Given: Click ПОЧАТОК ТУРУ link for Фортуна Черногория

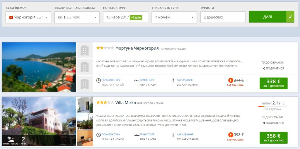Looking at the screenshot, I should click(111, 80).
